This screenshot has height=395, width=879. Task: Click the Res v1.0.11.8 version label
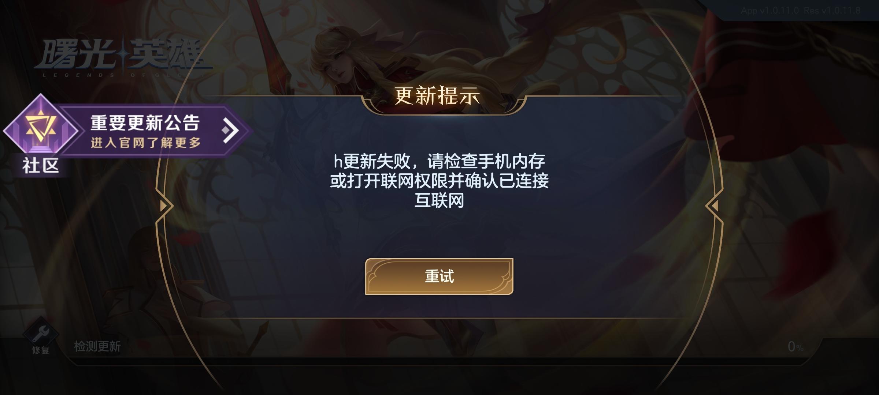click(x=832, y=11)
